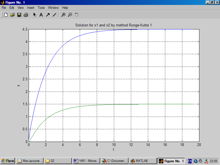Select the Insert Line tool

tap(54, 15)
